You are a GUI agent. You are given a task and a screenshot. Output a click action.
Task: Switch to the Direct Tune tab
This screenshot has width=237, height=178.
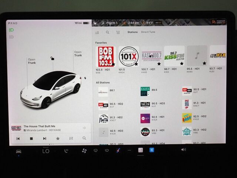[148, 32]
